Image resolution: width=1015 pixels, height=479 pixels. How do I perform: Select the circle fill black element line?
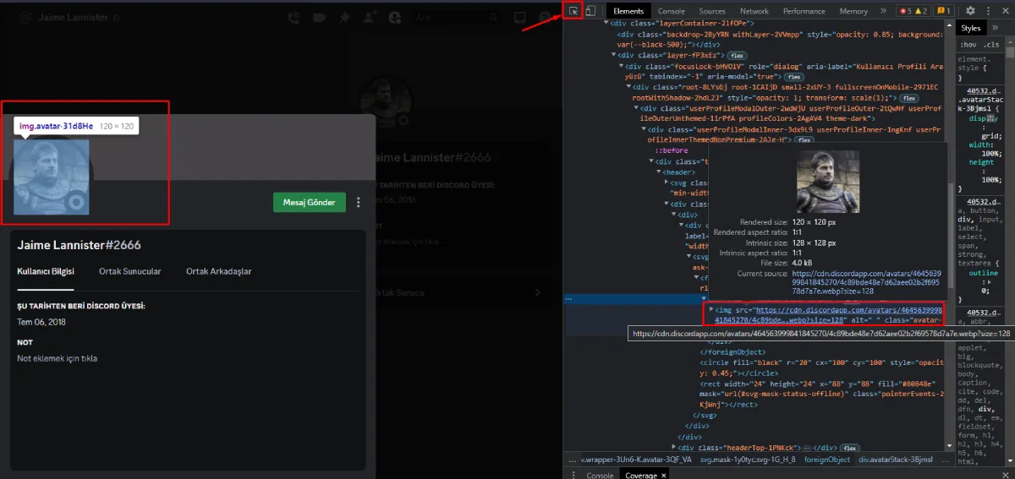point(820,367)
